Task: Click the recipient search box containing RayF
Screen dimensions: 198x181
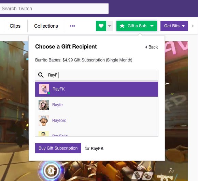Action: pos(97,75)
